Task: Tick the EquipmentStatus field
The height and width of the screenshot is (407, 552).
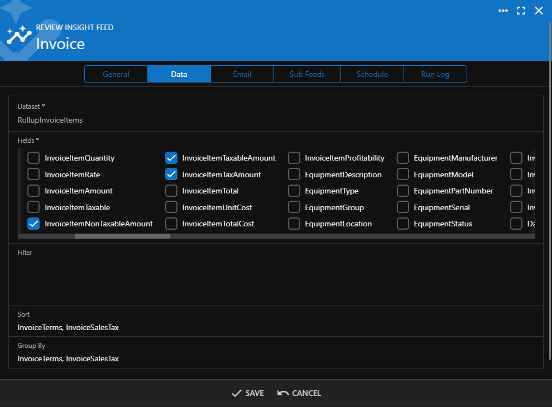Action: 403,224
